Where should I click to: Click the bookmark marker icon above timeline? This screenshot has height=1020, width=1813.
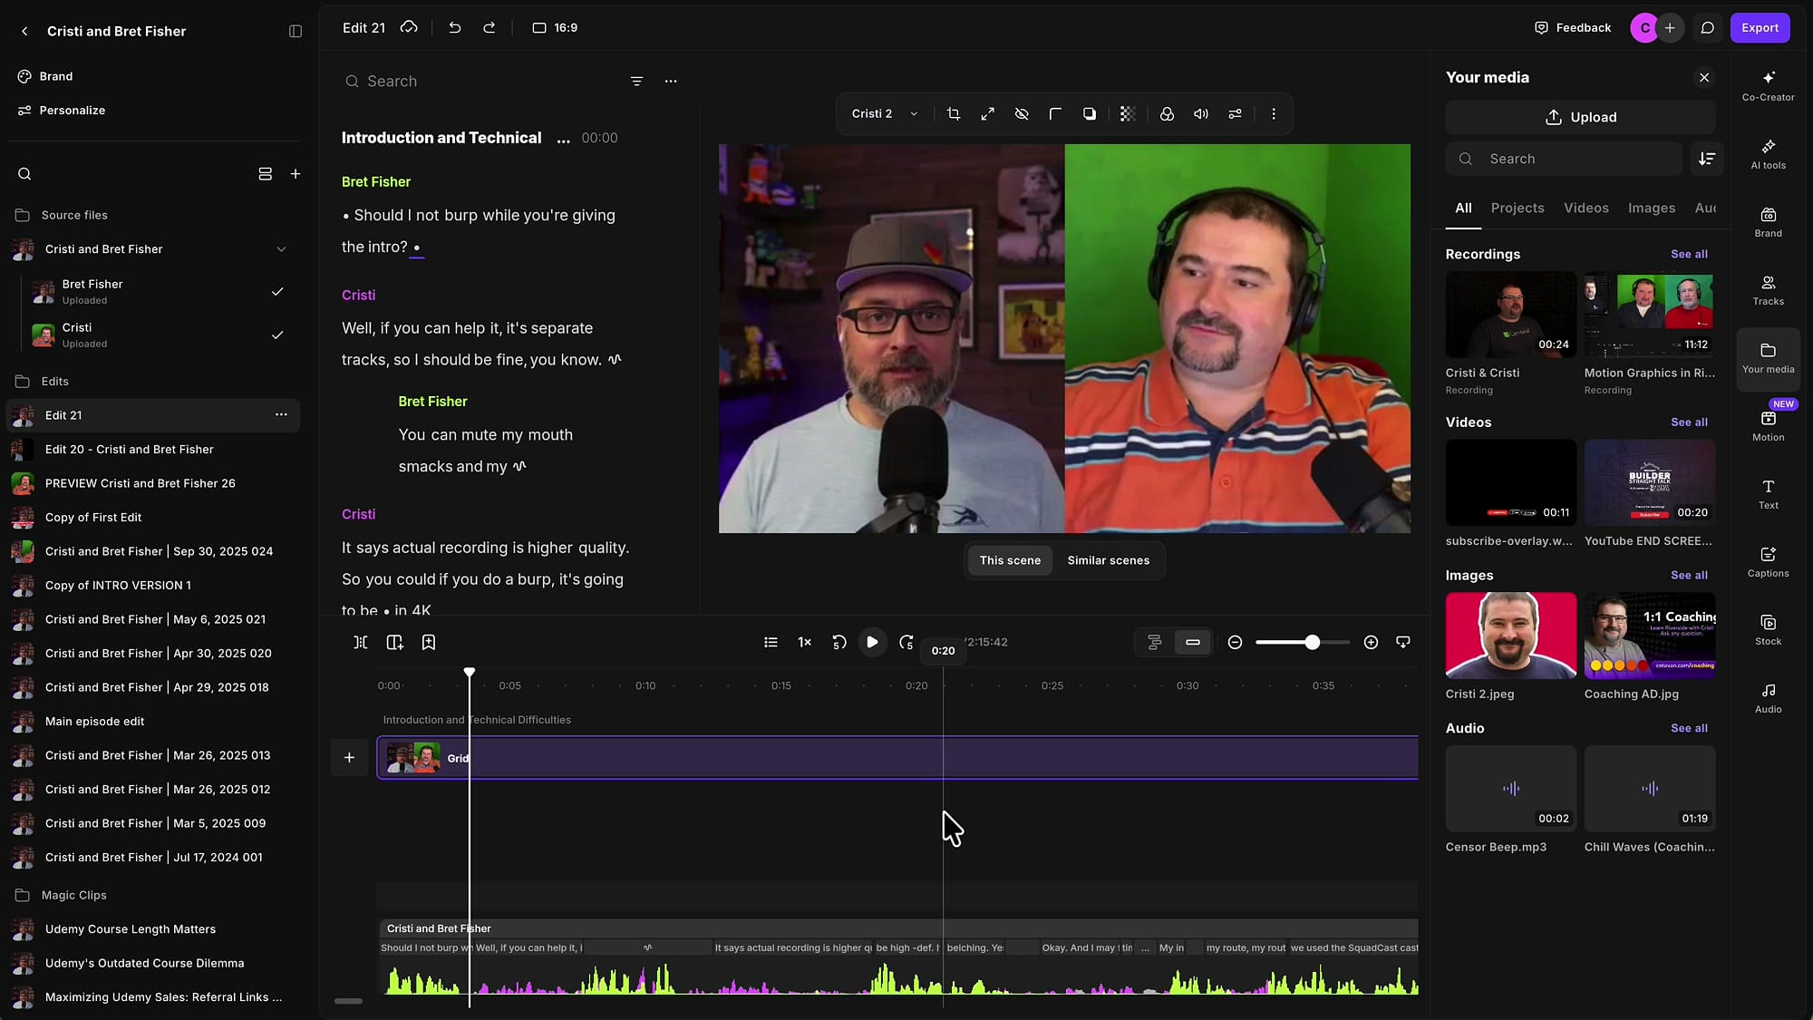(x=429, y=642)
